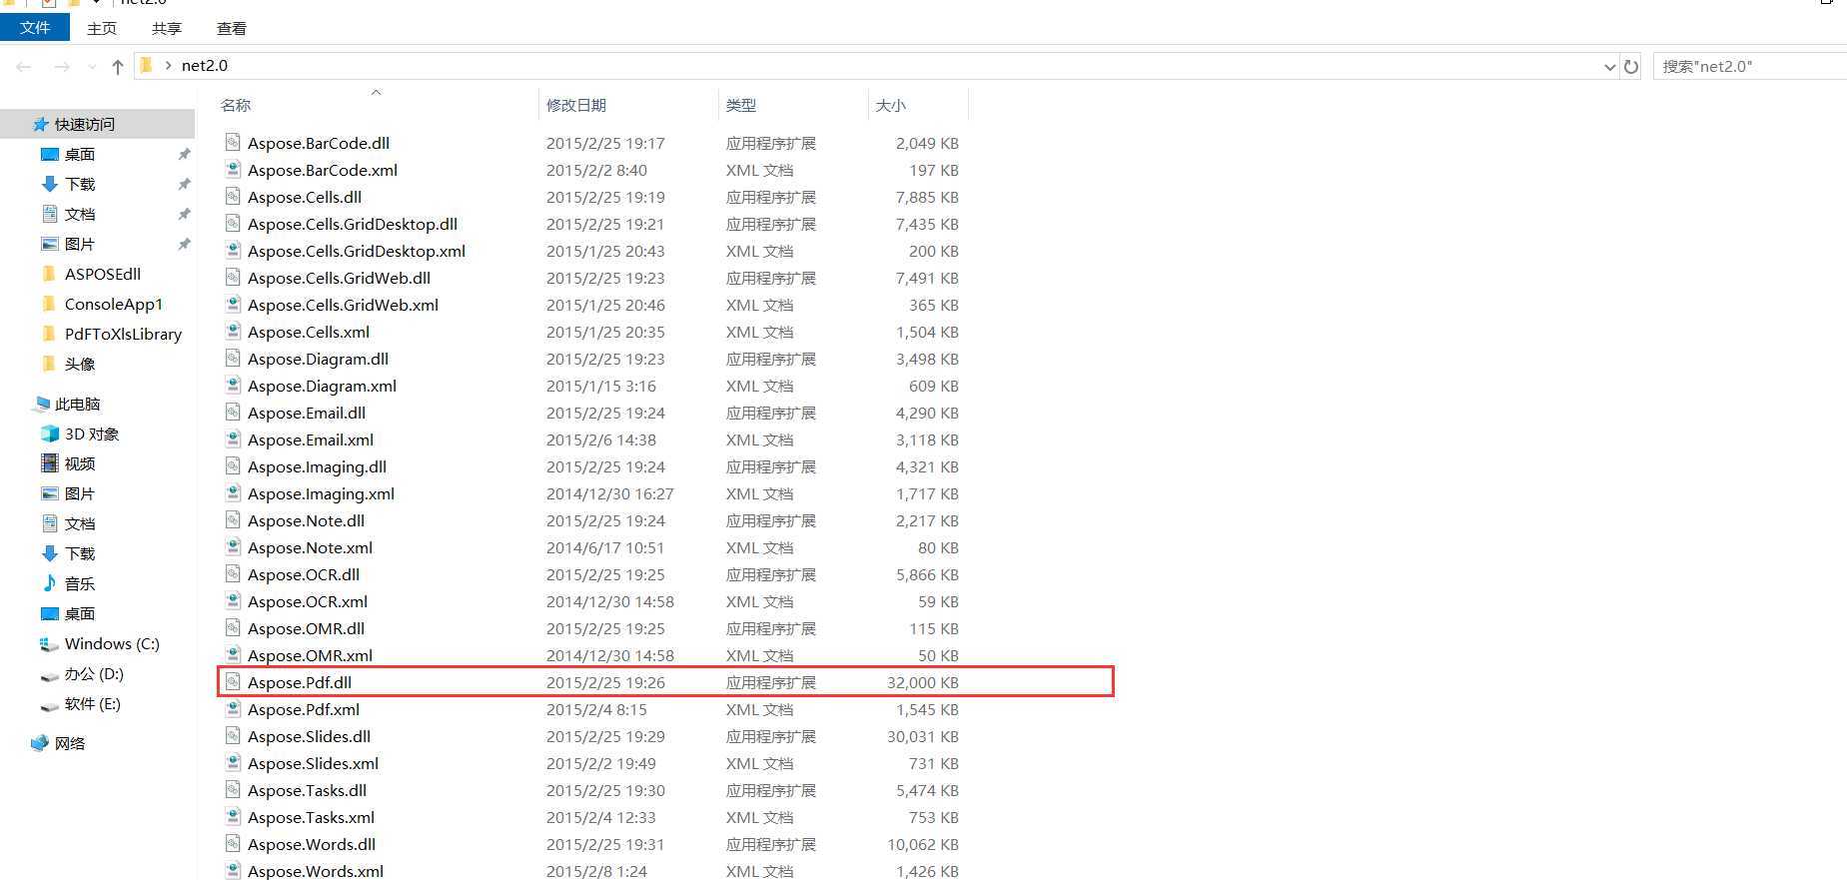Open pinned 图片 under quick access

(x=80, y=244)
